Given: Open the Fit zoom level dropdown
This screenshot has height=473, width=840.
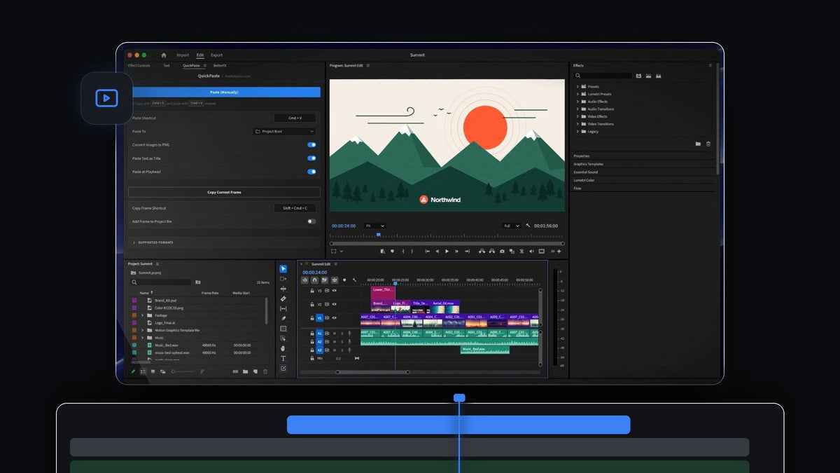Looking at the screenshot, I should (374, 226).
